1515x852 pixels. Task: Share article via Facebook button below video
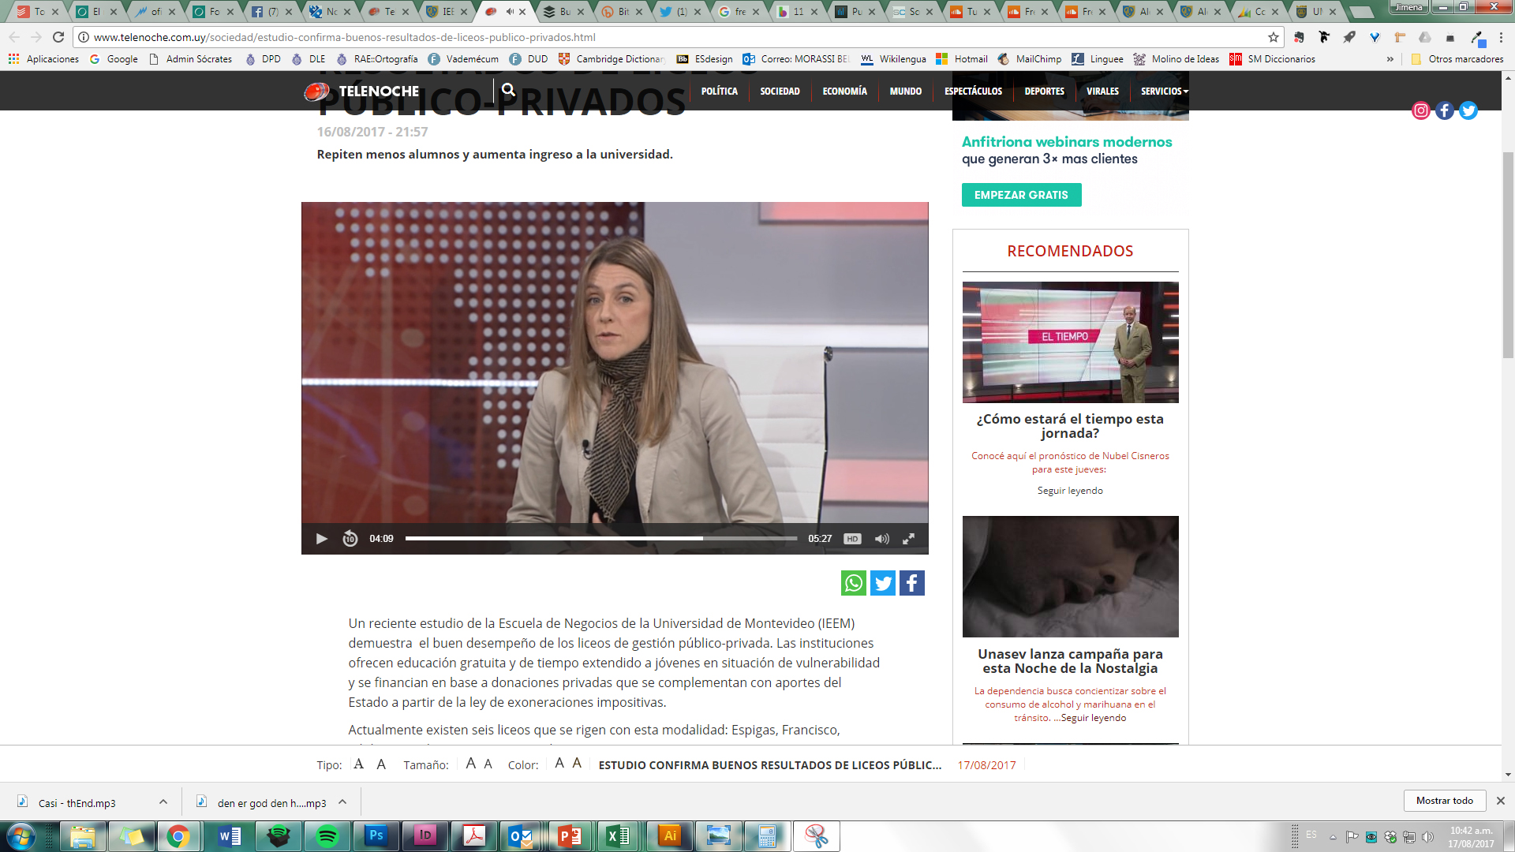click(912, 583)
